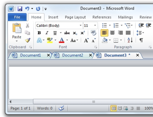Expand the Paste options arrow
The height and width of the screenshot is (117, 153).
coord(17,41)
